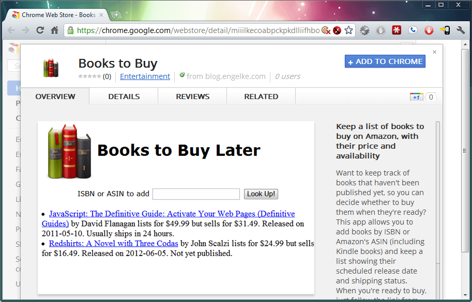This screenshot has height=302, width=472.
Task: Open the wrench menu icon
Action: point(461,30)
